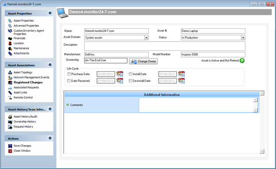Click the Name input field
The width and height of the screenshot is (276, 169).
tap(117, 31)
